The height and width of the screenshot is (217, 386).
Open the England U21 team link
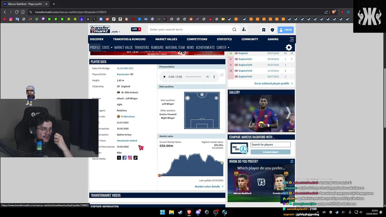point(245,59)
